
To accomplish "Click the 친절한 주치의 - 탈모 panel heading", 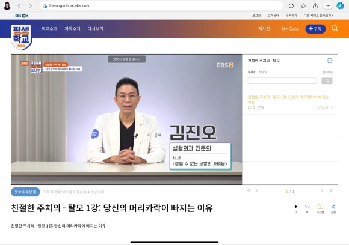I will point(264,61).
